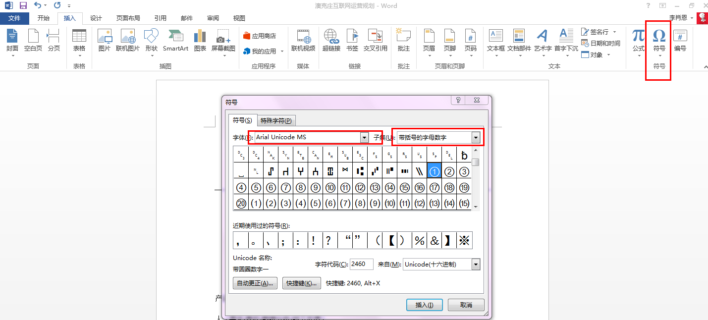Insert a text box (文本框)

(x=496, y=42)
